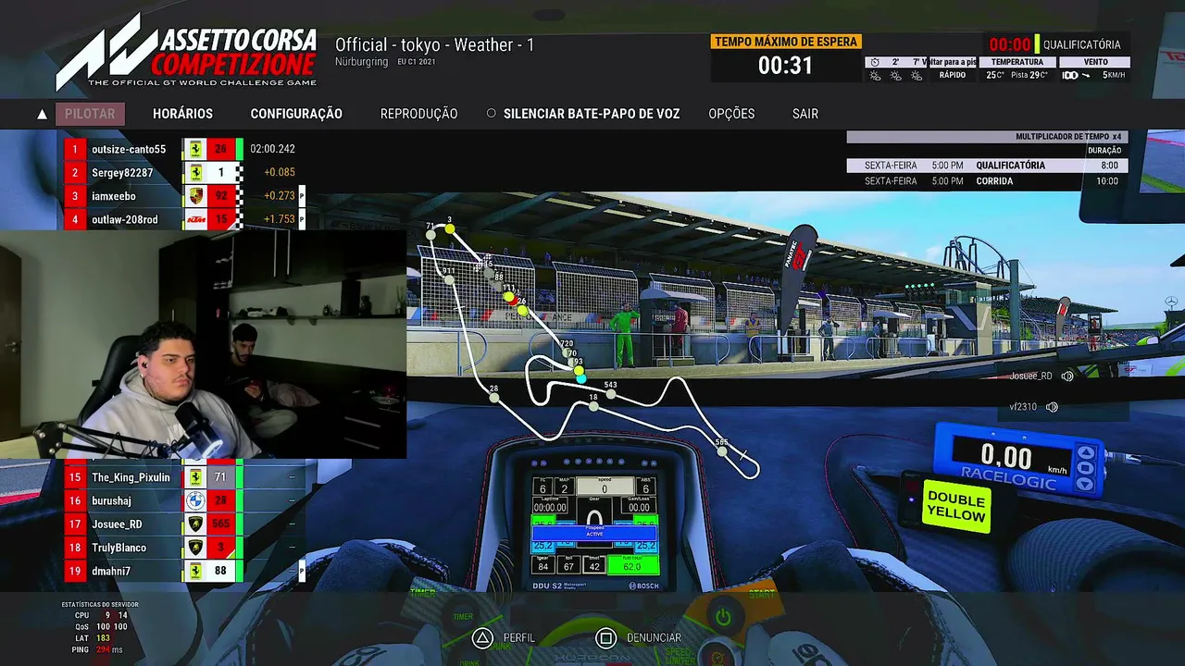Viewport: 1185px width, 666px height.
Task: Click the square DENUNCIAR button icon
Action: pyautogui.click(x=605, y=637)
